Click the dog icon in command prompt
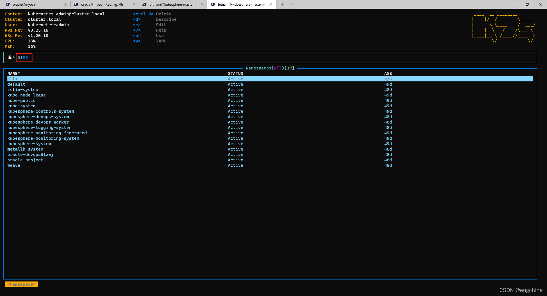The image size is (547, 296). pyautogui.click(x=10, y=57)
